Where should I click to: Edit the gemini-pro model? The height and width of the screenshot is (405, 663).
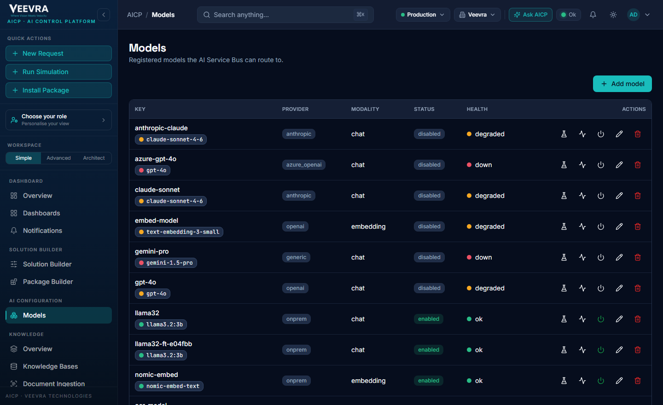tap(619, 257)
